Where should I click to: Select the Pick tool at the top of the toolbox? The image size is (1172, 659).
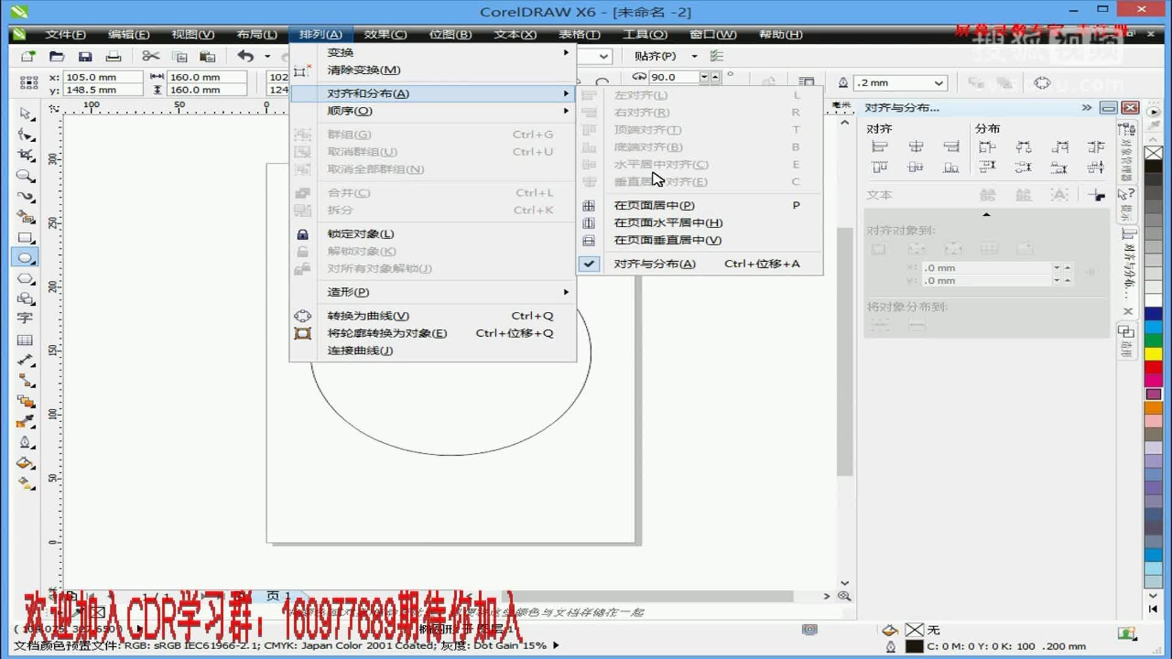coord(26,115)
